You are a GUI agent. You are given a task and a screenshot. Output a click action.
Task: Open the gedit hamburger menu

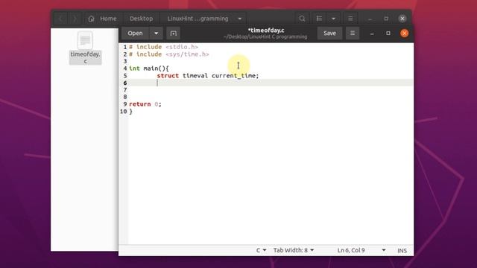click(x=353, y=33)
